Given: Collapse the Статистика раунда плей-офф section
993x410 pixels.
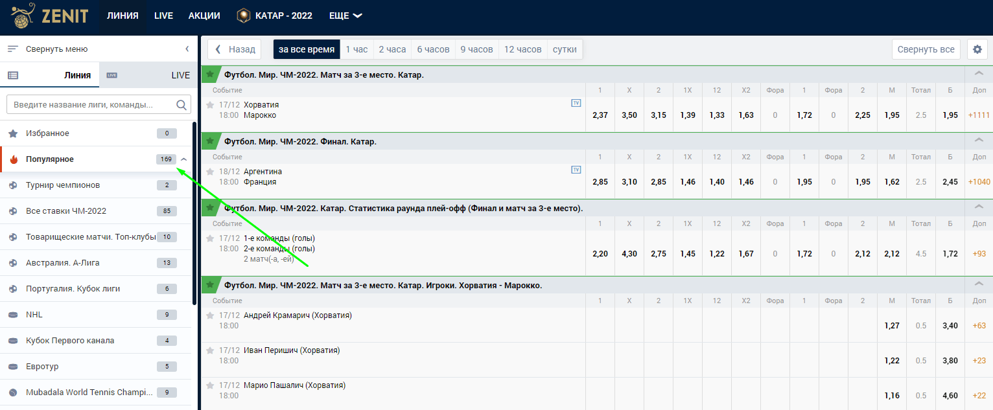Looking at the screenshot, I should (x=979, y=208).
